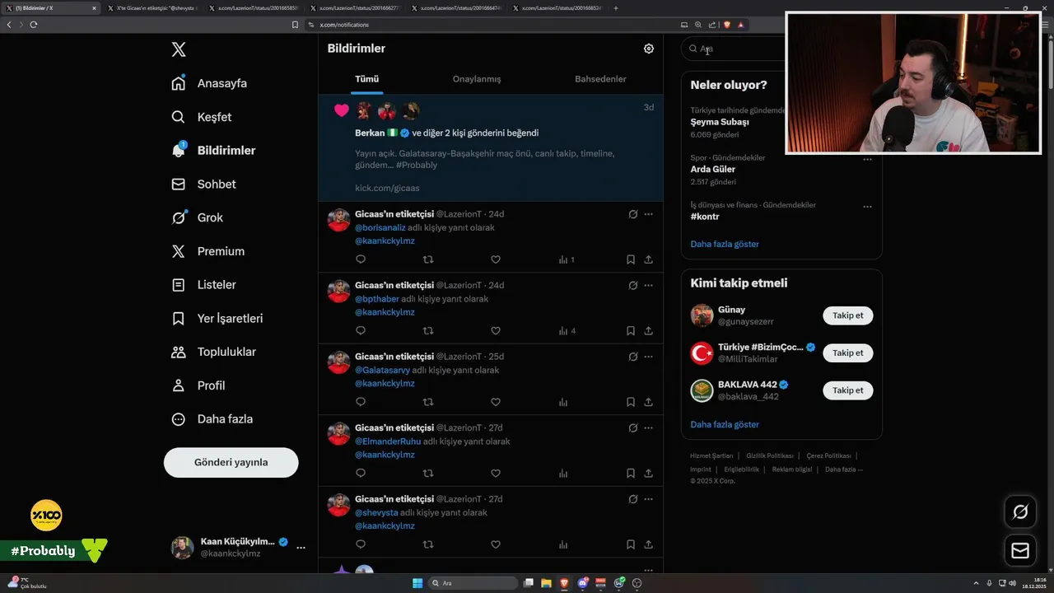1054x593 pixels.
Task: Like the @Galatasarvy reply post
Action: pos(496,402)
